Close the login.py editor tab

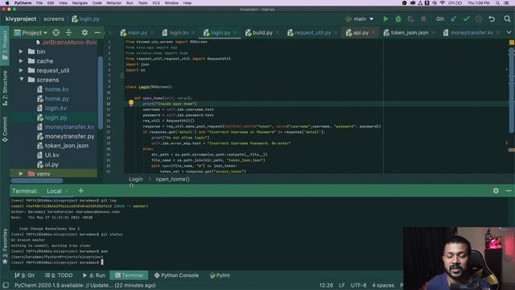click(235, 33)
